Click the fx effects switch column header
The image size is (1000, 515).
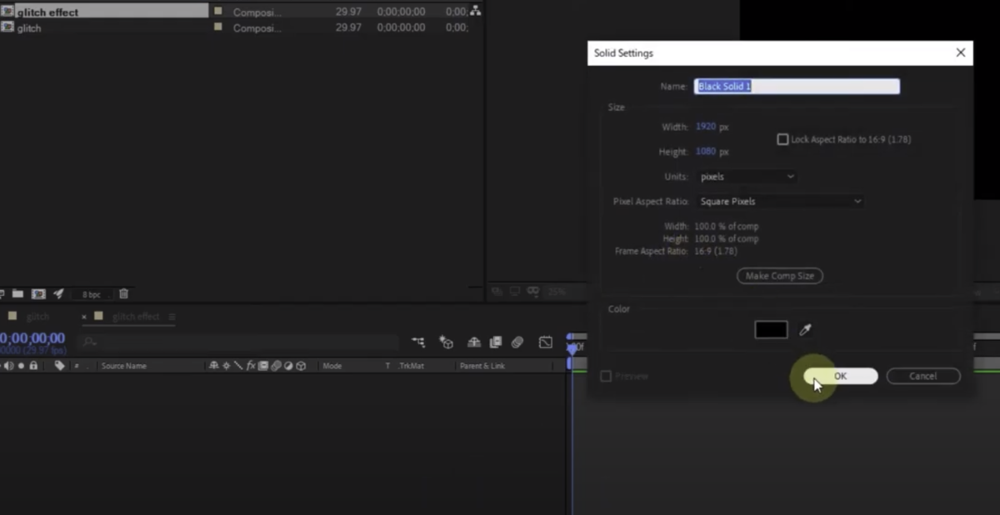[250, 366]
